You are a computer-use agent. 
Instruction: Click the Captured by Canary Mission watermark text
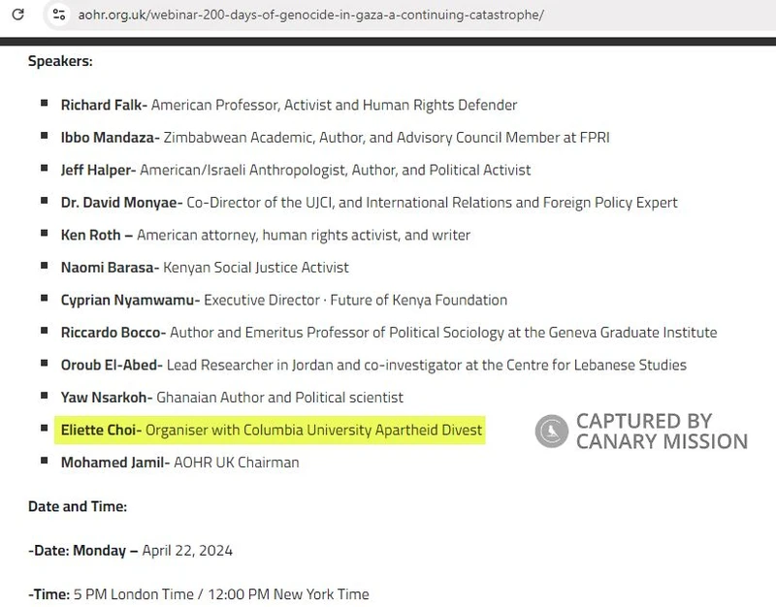point(662,431)
